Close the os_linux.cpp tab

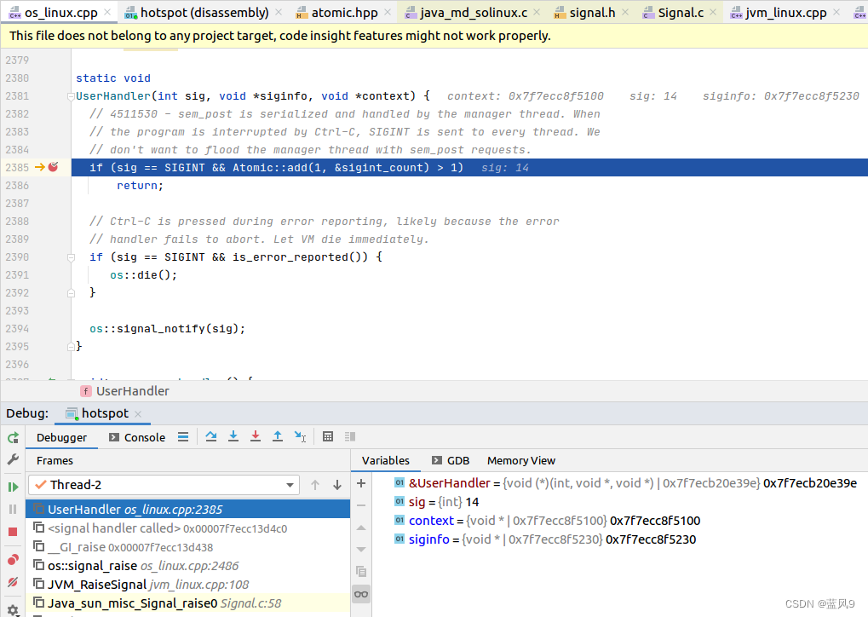[x=107, y=12]
